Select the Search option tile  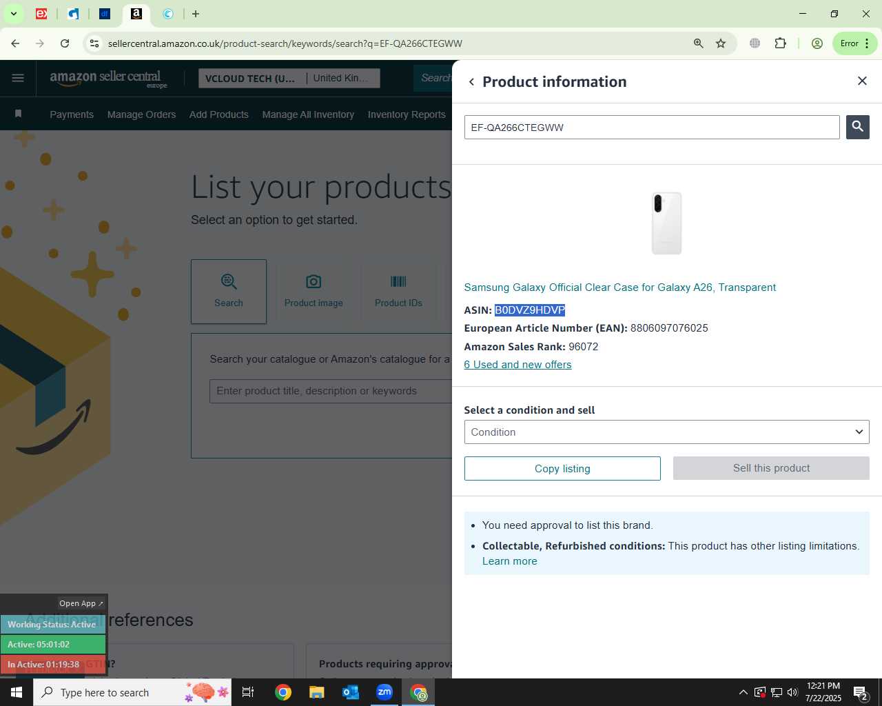point(229,292)
